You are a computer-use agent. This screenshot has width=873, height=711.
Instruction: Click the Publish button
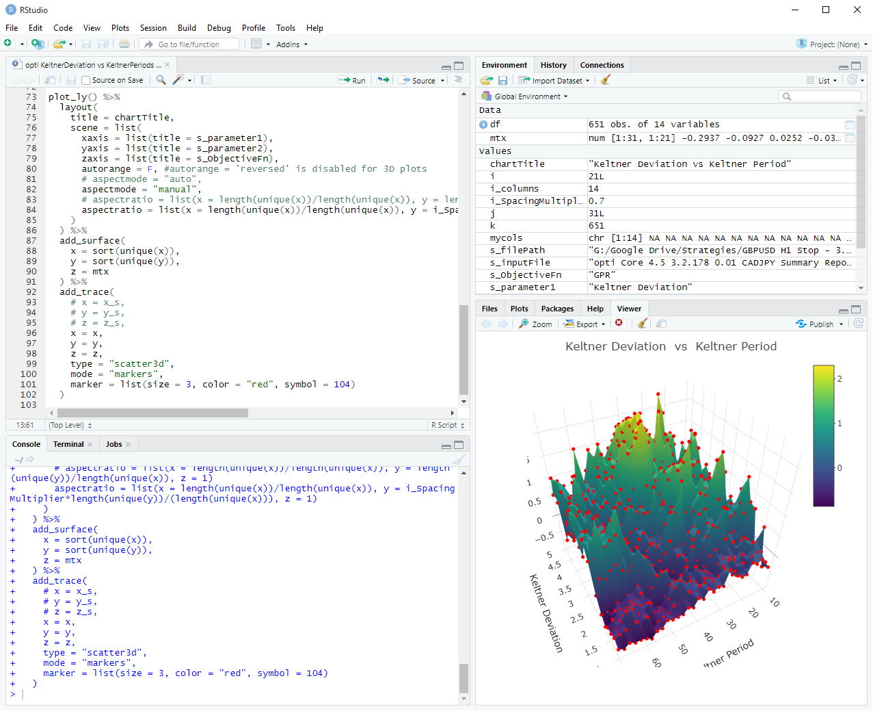pos(820,324)
